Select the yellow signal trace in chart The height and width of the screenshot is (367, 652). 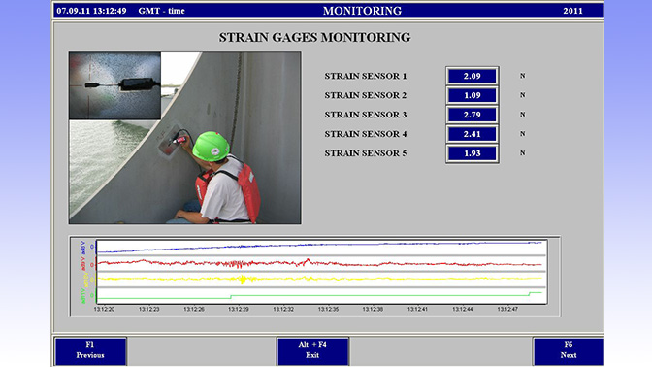319,279
